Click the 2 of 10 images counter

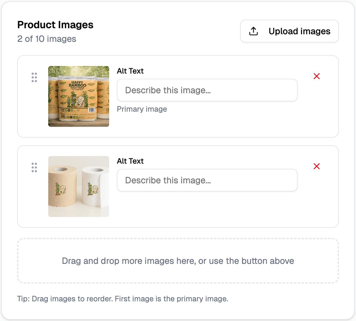(x=47, y=39)
